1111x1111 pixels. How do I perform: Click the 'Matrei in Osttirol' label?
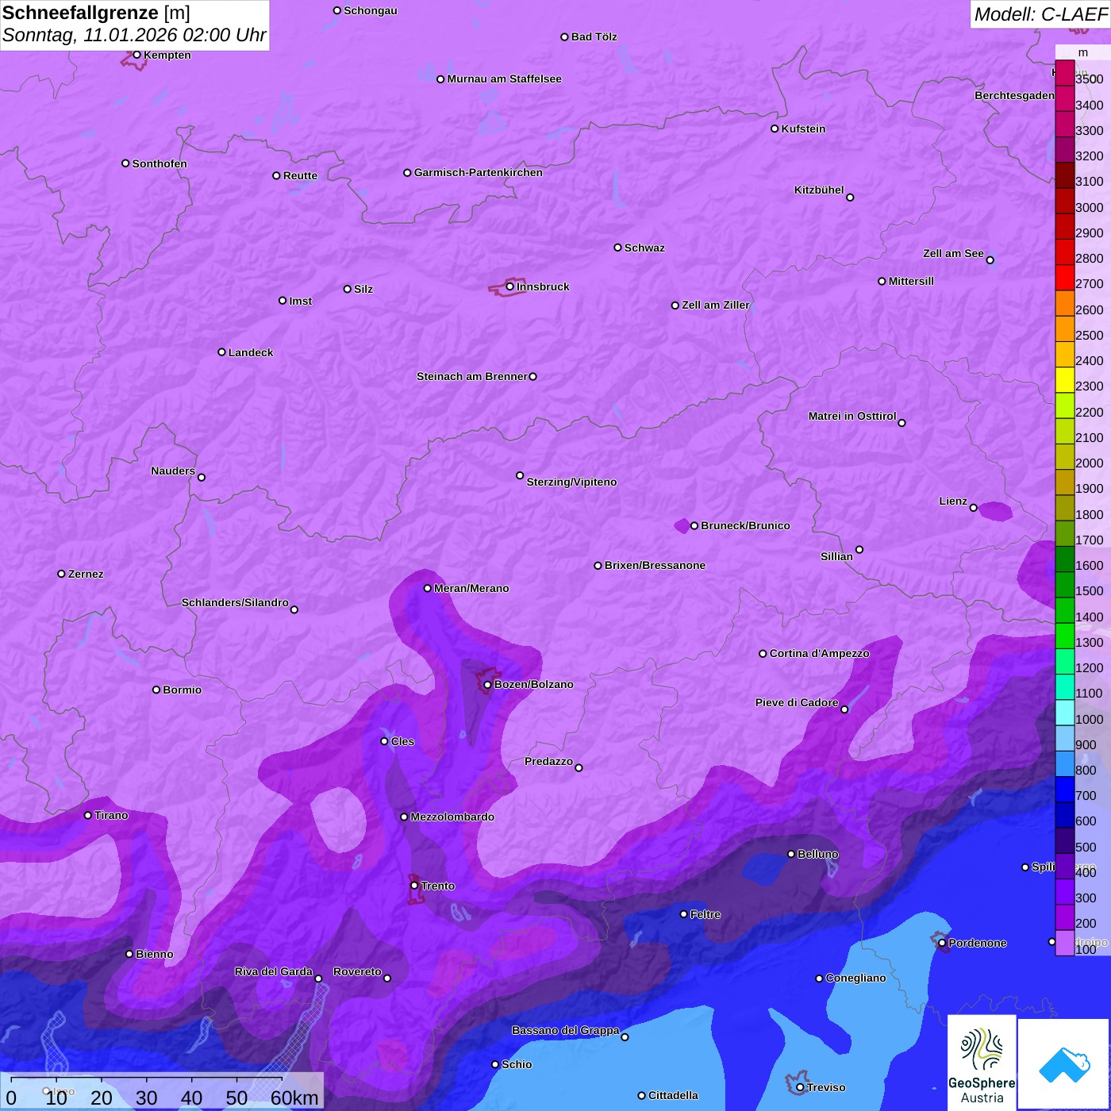(x=852, y=416)
